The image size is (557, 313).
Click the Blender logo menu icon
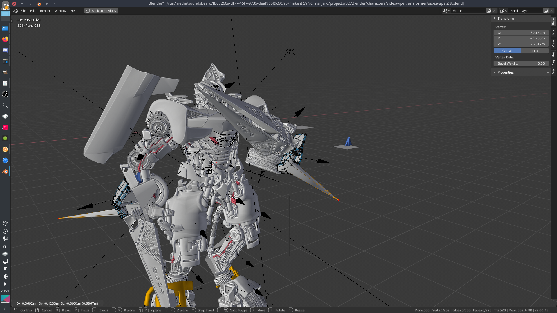[16, 11]
